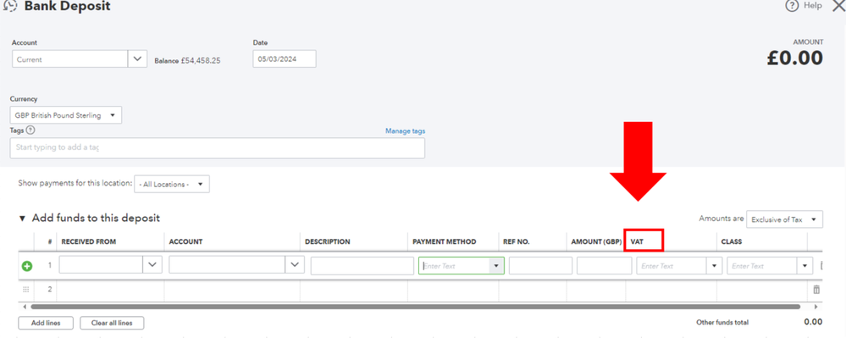Click the Tags info question icon
This screenshot has height=338, width=846.
pyautogui.click(x=30, y=130)
